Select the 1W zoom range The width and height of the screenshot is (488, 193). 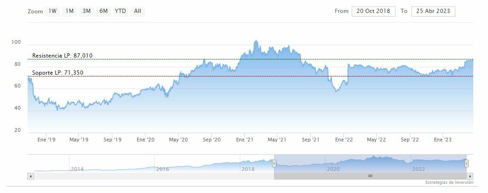[x=52, y=11]
